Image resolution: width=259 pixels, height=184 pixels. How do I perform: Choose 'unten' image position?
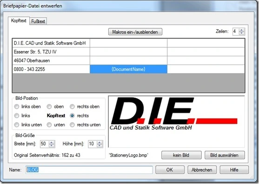(x=49, y=125)
